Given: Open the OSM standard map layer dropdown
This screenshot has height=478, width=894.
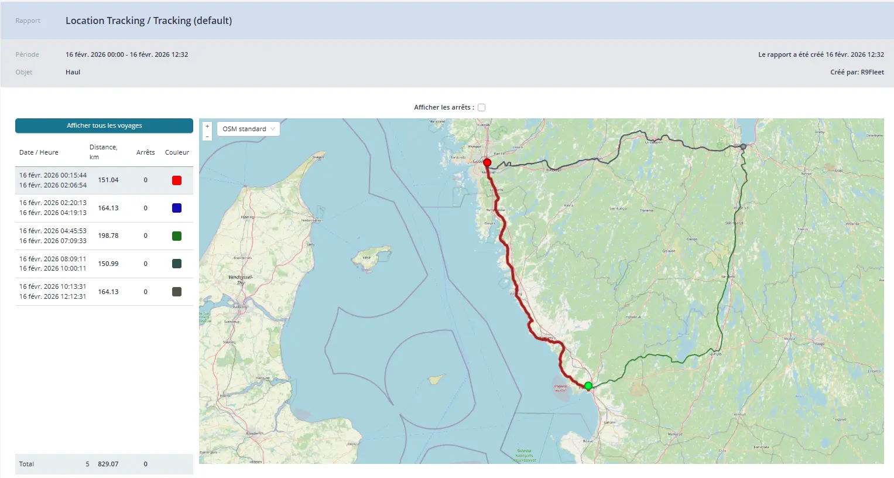Looking at the screenshot, I should point(248,129).
